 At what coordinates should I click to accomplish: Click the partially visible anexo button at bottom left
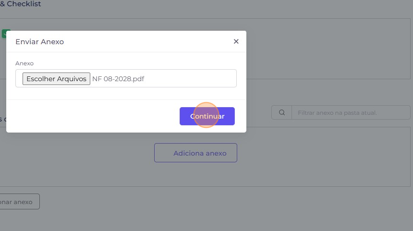pyautogui.click(x=18, y=202)
